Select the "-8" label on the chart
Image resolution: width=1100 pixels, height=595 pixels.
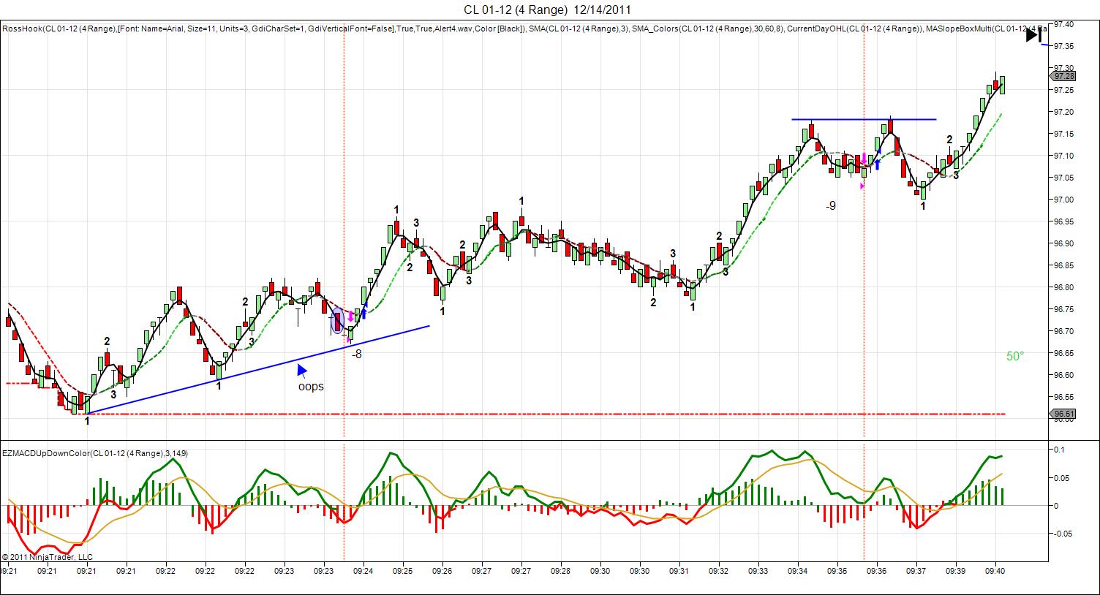(356, 354)
